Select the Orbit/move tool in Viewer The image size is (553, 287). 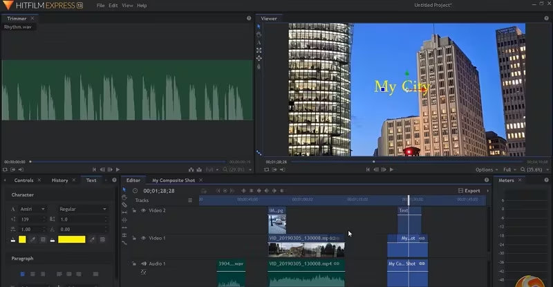tap(259, 58)
